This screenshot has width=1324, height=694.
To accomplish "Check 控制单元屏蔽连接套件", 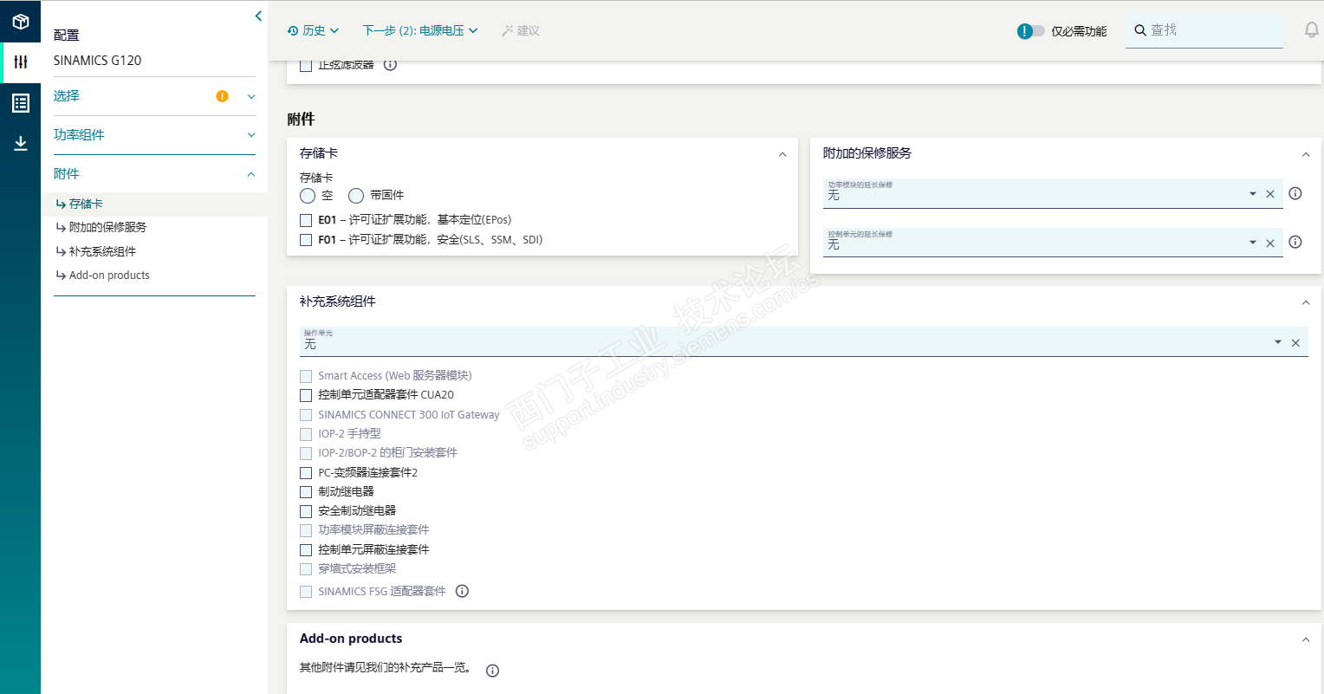I will [306, 550].
